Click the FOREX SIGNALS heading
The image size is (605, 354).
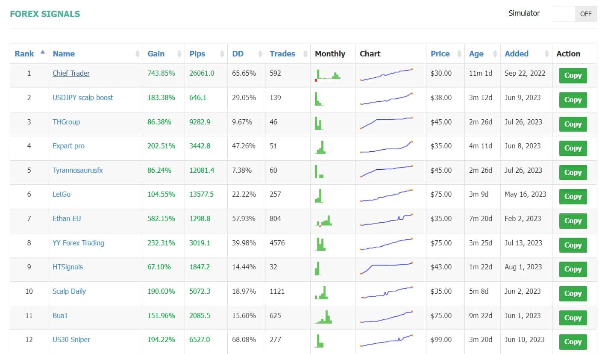click(45, 14)
